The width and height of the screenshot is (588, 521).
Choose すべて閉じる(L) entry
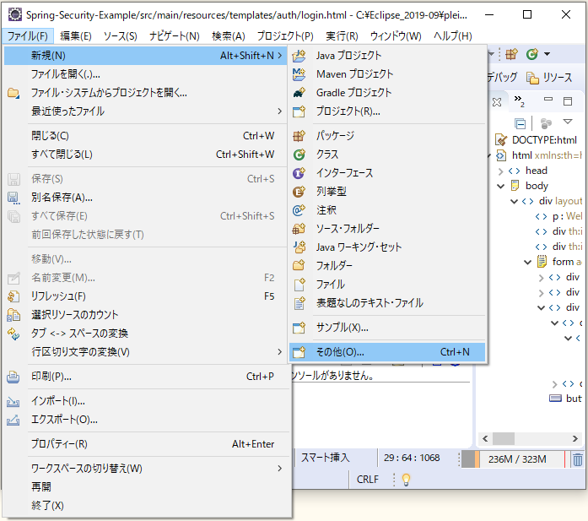(146, 155)
